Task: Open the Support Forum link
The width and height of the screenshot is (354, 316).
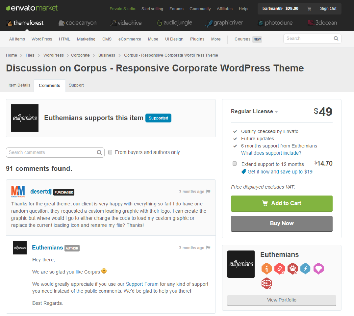Action: point(142,284)
